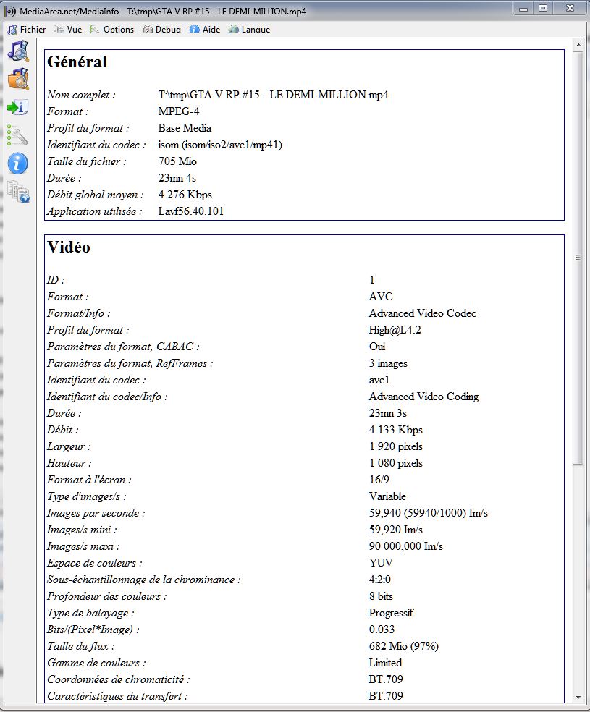Click the AVC format value
590x712 pixels.
(381, 297)
